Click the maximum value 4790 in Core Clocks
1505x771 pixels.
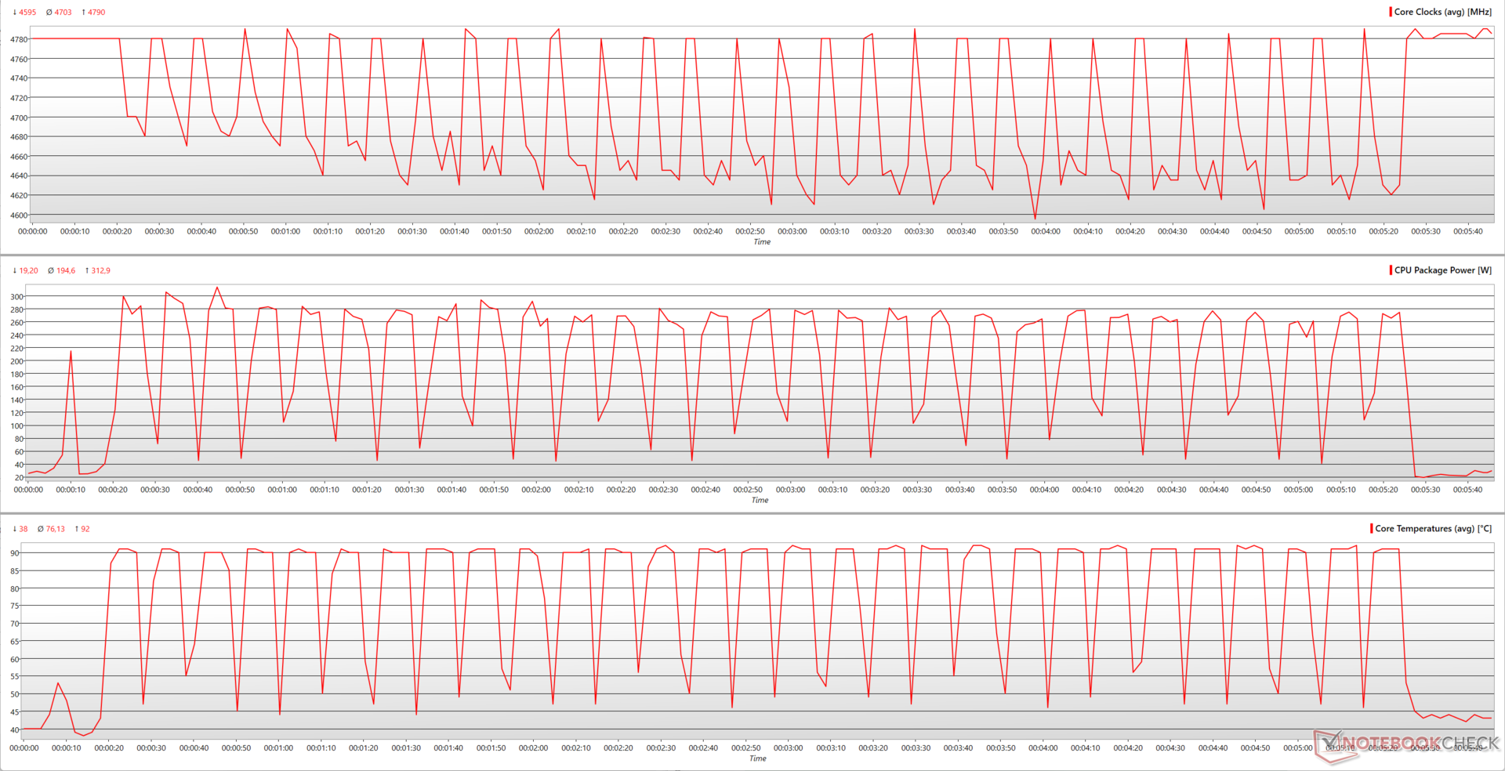(x=93, y=13)
